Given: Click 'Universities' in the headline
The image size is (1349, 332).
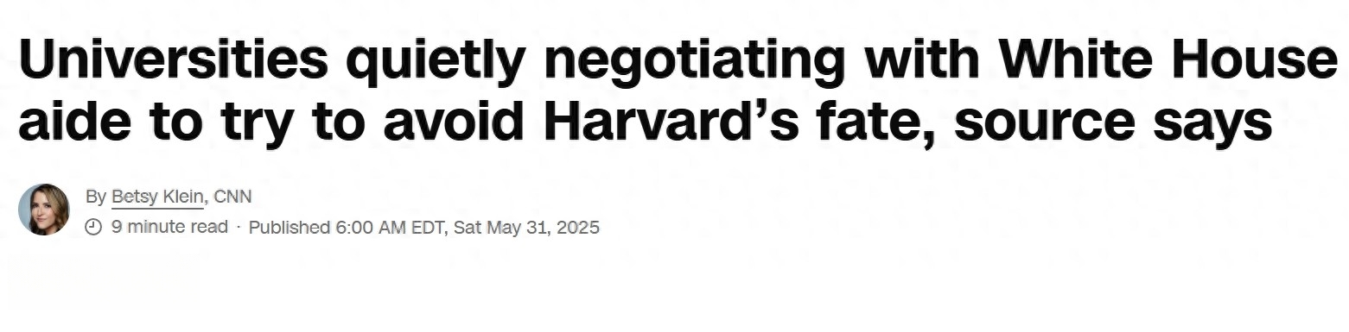Looking at the screenshot, I should (x=173, y=60).
